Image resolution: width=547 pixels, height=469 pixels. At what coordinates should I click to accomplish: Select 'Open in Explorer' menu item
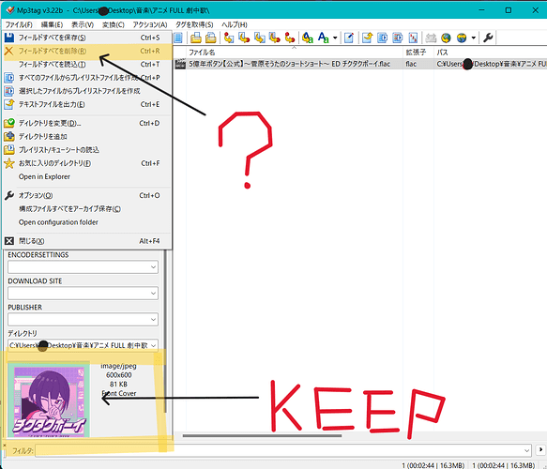(87, 176)
